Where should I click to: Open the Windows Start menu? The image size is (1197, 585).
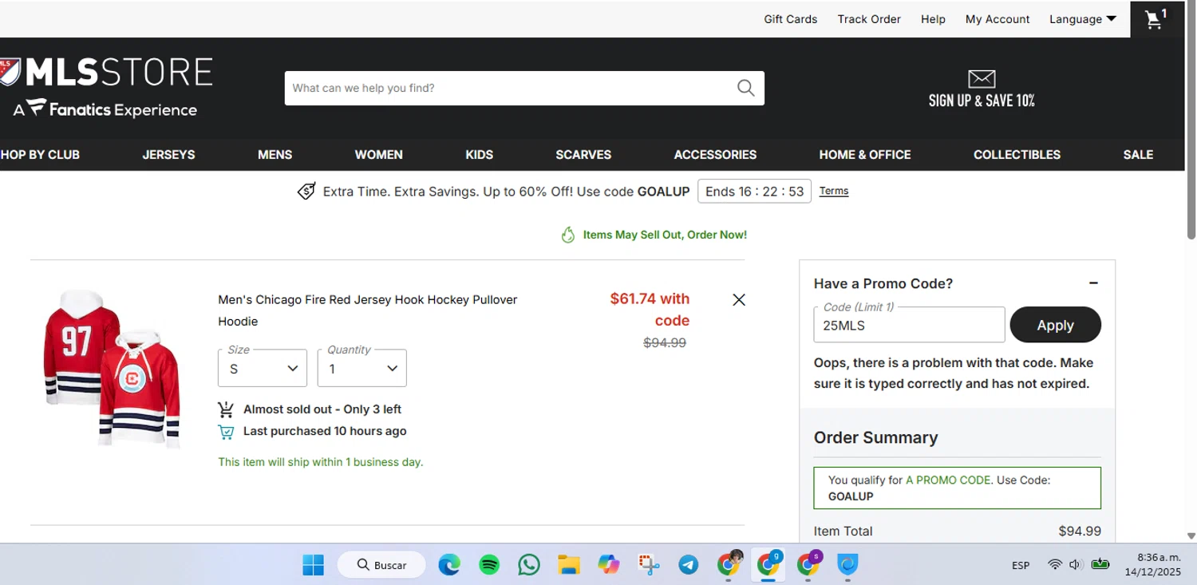coord(314,565)
